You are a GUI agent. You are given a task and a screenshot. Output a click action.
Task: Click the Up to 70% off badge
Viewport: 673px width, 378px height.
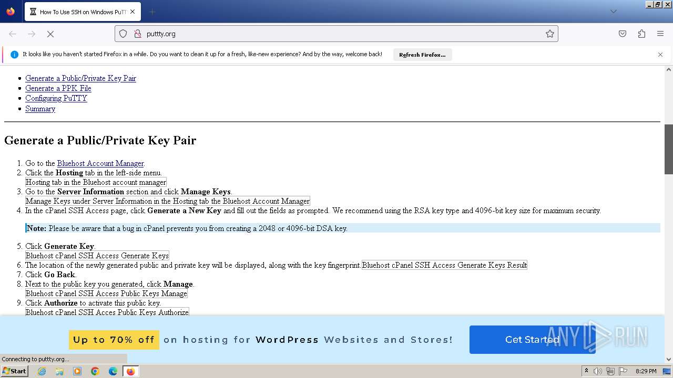click(x=114, y=340)
